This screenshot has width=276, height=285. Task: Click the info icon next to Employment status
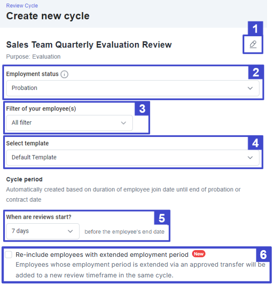pos(64,74)
